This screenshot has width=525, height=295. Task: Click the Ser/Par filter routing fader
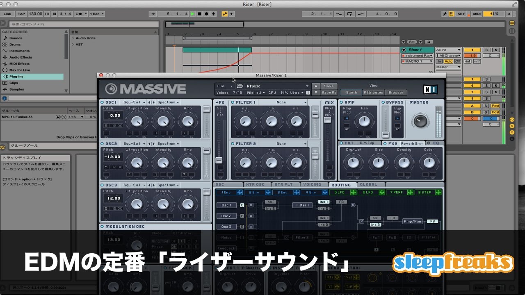coord(219,160)
